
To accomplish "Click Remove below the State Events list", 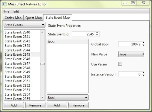I will [35, 105].
